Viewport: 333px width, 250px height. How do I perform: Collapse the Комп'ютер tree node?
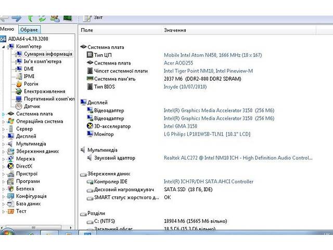[4, 47]
